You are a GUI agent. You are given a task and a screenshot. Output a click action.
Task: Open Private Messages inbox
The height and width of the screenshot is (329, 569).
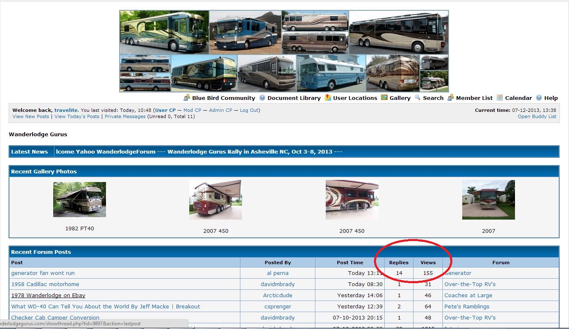[x=125, y=116]
